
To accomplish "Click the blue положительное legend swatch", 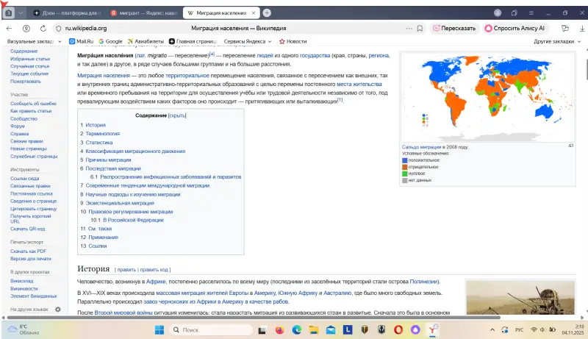I will click(404, 160).
